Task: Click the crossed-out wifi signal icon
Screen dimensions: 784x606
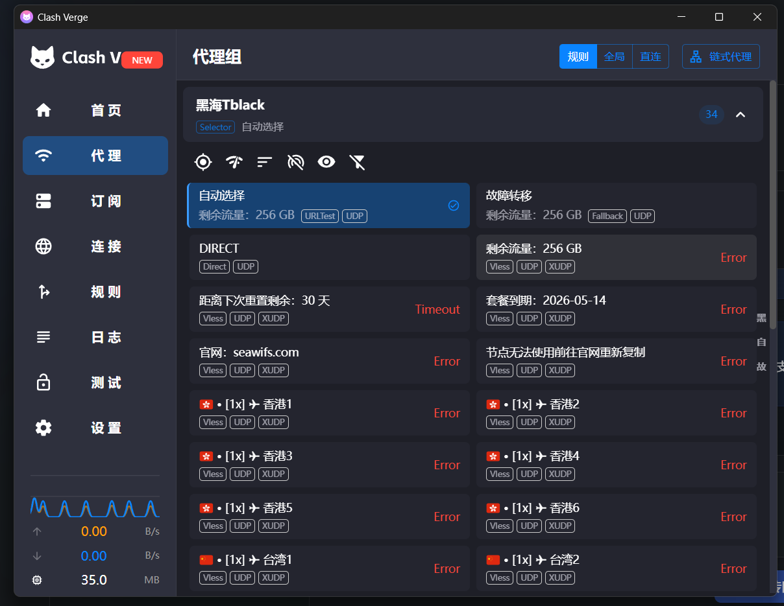Action: click(295, 162)
